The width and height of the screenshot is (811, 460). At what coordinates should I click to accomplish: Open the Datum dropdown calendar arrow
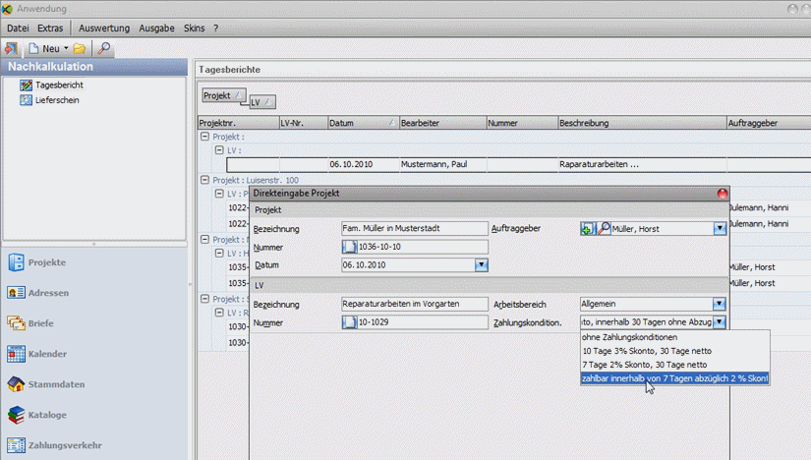[x=481, y=265]
